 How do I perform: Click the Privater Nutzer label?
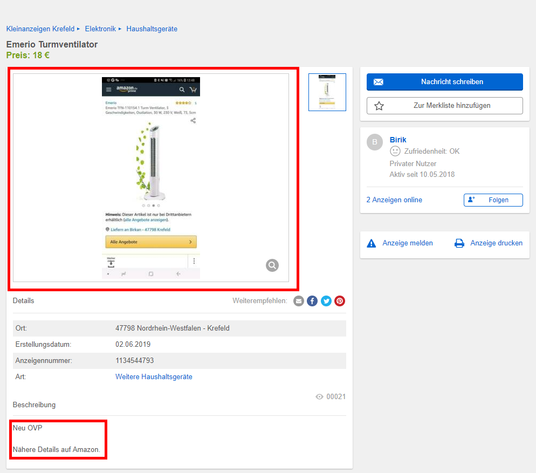[413, 163]
